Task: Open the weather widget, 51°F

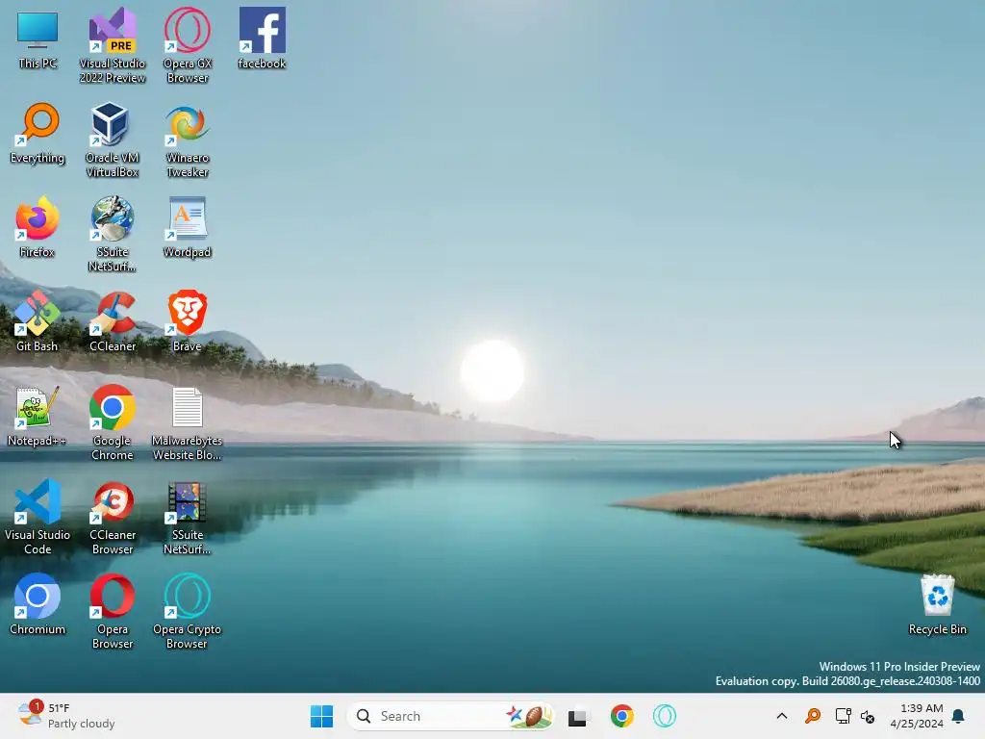Action: [x=66, y=716]
